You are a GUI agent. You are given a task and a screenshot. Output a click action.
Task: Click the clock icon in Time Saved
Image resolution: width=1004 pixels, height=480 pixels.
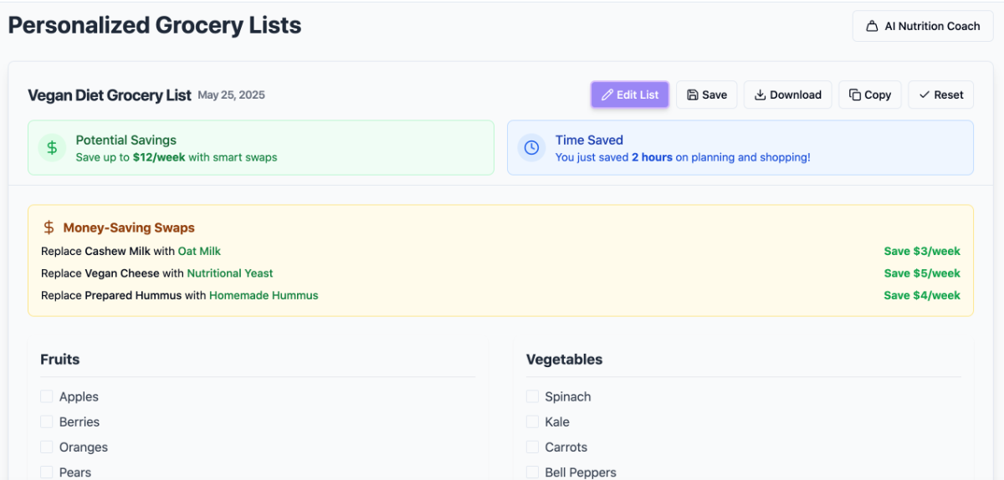click(x=531, y=148)
